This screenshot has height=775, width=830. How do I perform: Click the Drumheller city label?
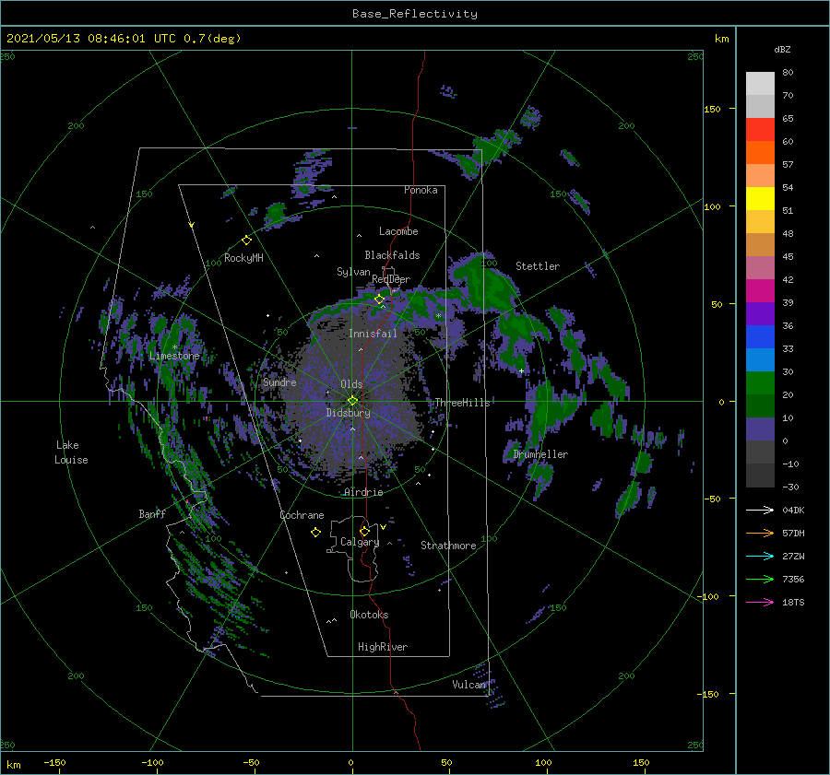(540, 454)
